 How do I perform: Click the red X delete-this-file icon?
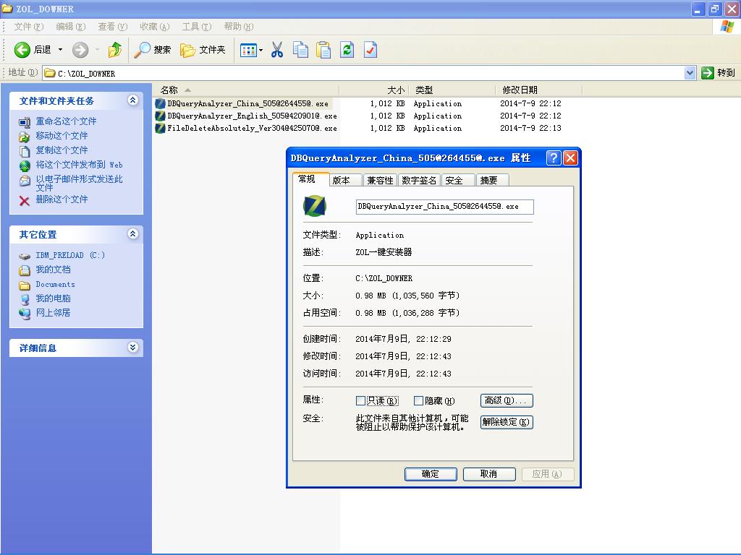coord(25,200)
